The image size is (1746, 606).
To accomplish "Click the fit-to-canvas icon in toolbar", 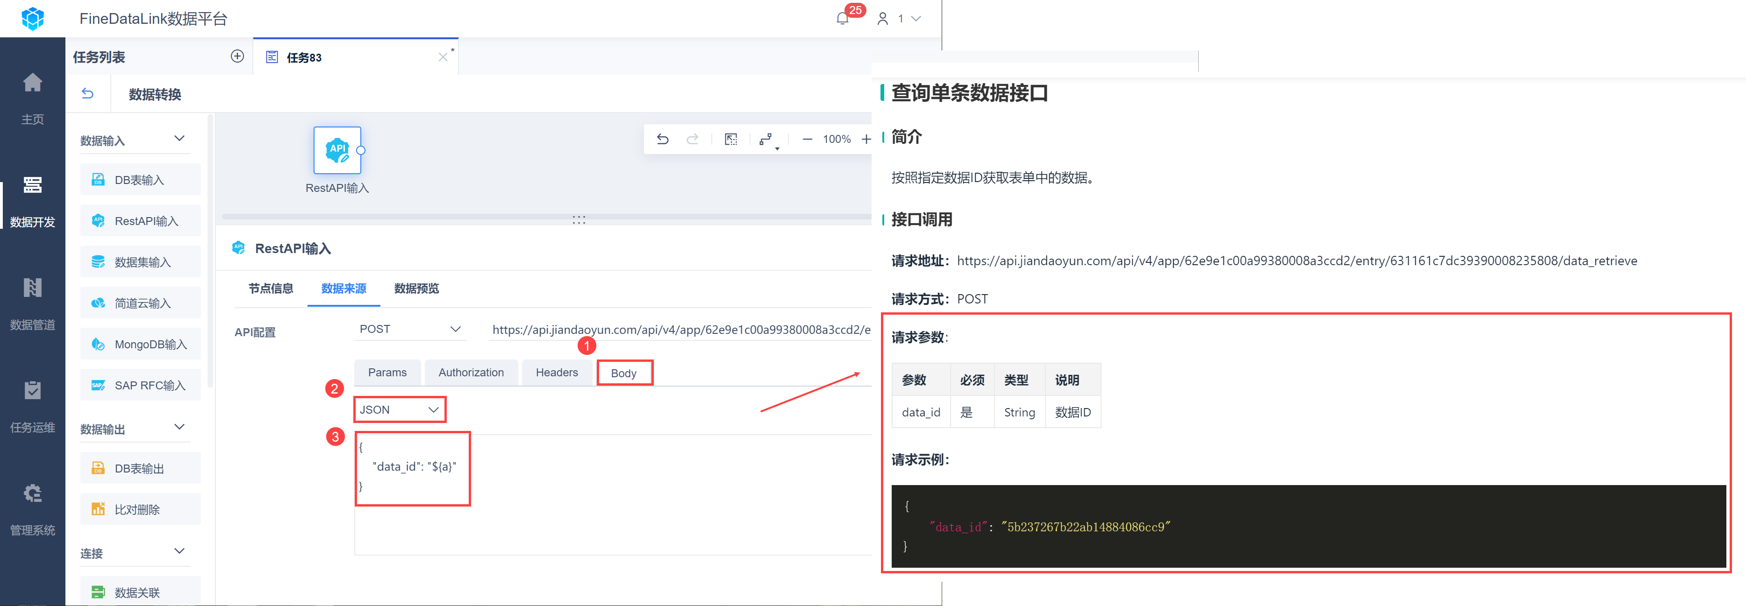I will pos(730,140).
